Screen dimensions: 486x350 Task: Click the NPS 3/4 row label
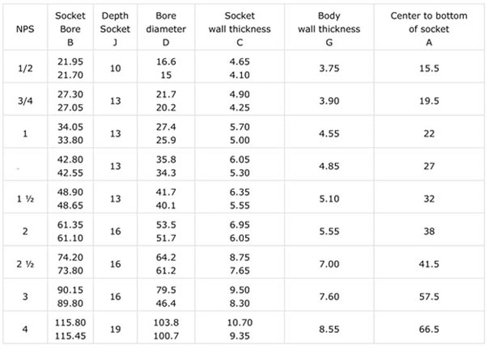25,101
